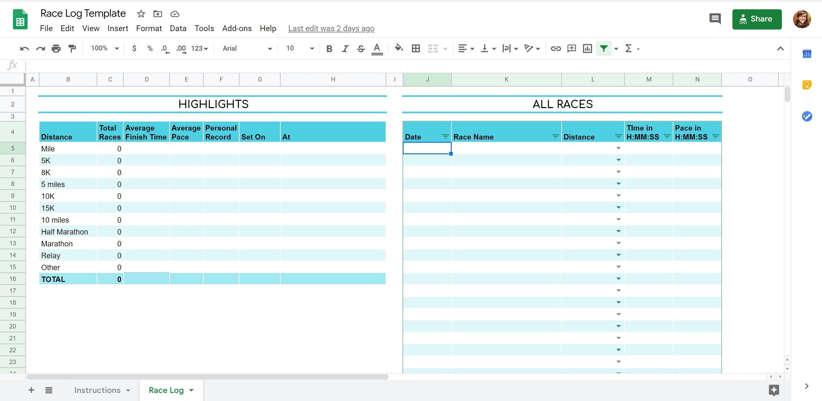Format value as currency
This screenshot has width=822, height=401.
click(x=134, y=48)
